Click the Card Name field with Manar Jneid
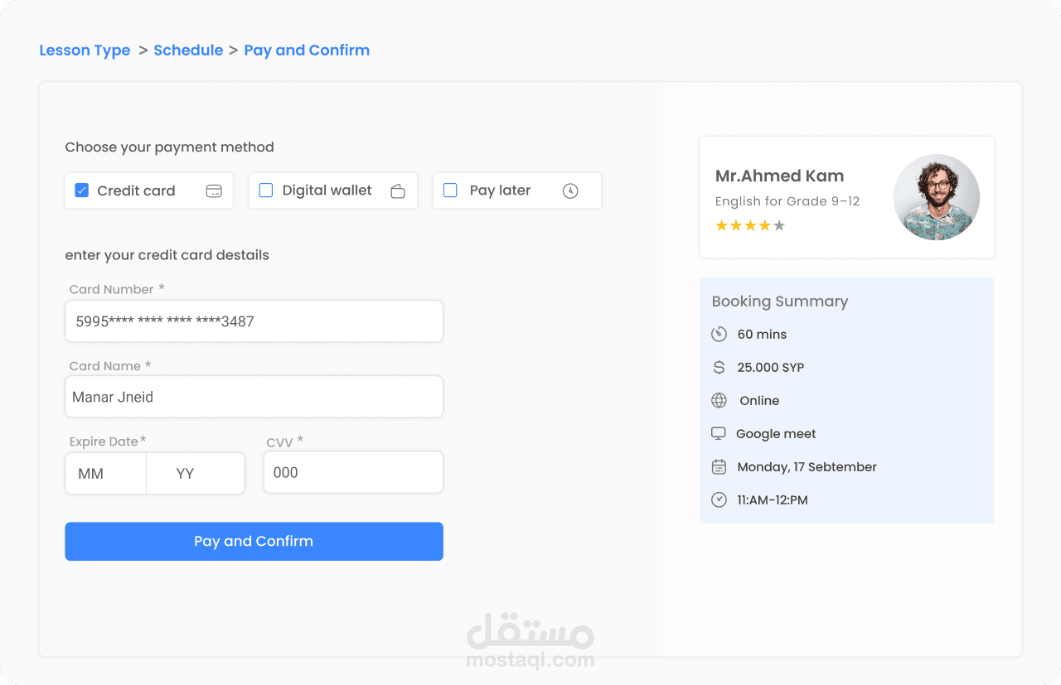This screenshot has width=1061, height=685. tap(254, 398)
